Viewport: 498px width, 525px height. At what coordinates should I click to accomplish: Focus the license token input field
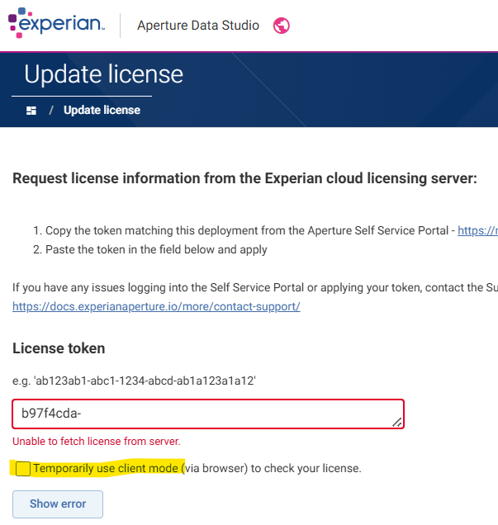(x=208, y=414)
